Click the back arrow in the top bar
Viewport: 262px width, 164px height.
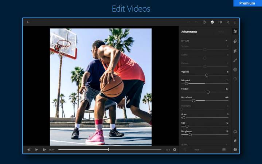pyautogui.click(x=28, y=22)
